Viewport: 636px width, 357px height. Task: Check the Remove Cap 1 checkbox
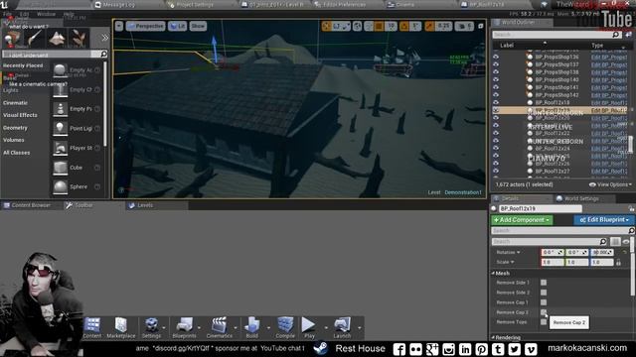(544, 302)
